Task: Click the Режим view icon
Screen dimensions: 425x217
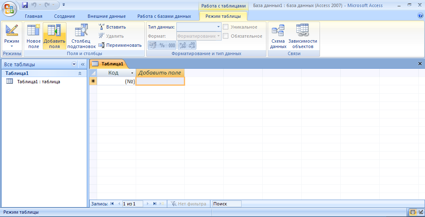Action: [12, 30]
